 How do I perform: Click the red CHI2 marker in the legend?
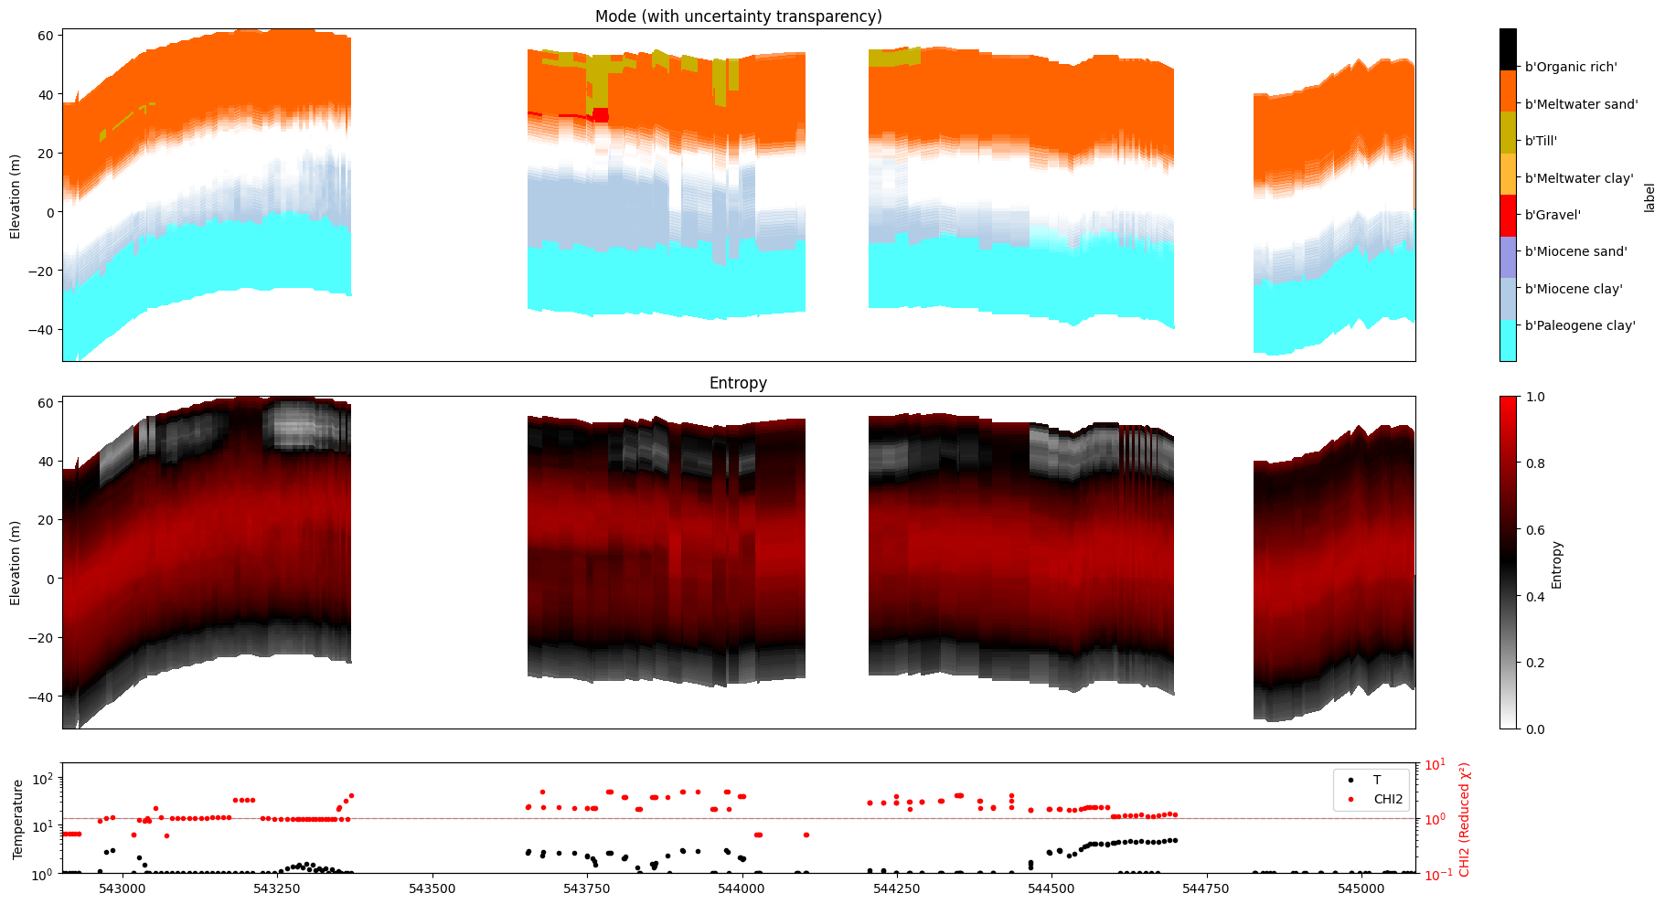[1351, 799]
